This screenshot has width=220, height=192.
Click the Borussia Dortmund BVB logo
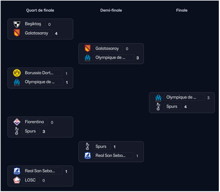click(x=17, y=73)
